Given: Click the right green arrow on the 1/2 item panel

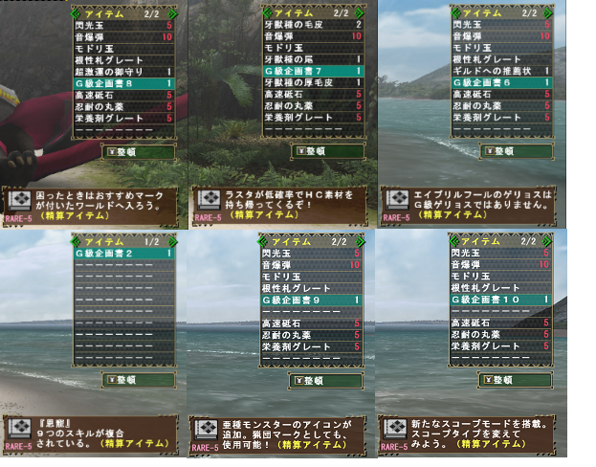Looking at the screenshot, I should [172, 242].
